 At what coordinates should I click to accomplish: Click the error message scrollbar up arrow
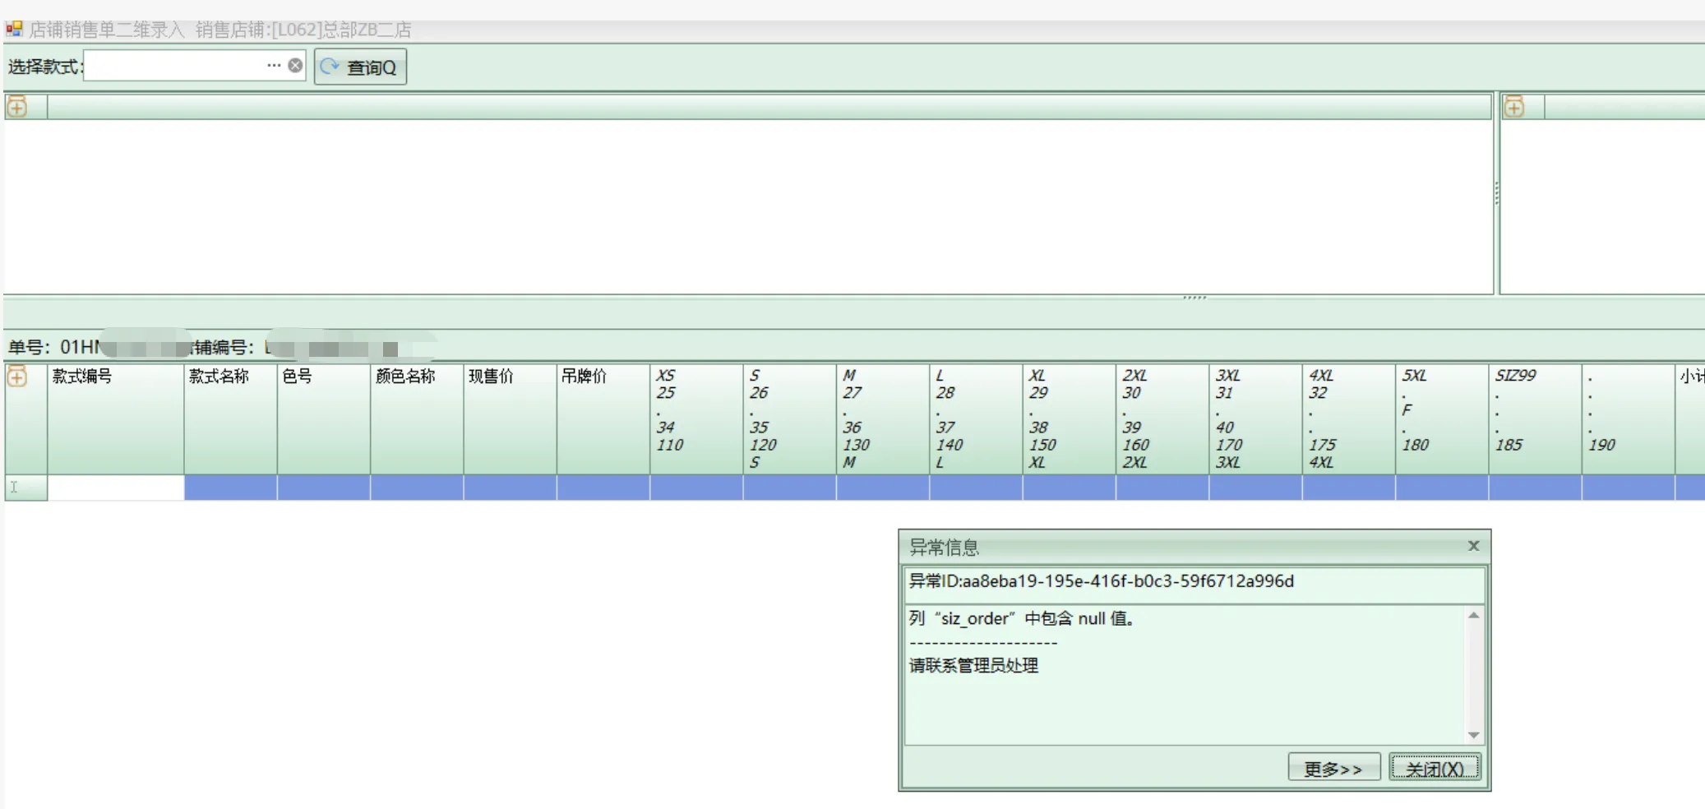(1474, 616)
